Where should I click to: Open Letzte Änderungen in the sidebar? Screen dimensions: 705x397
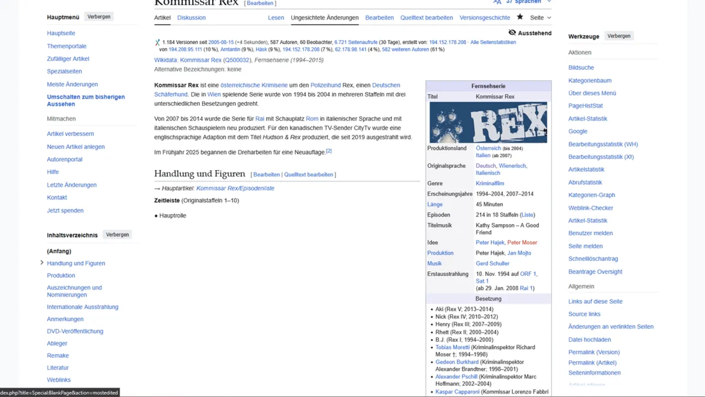pyautogui.click(x=72, y=185)
